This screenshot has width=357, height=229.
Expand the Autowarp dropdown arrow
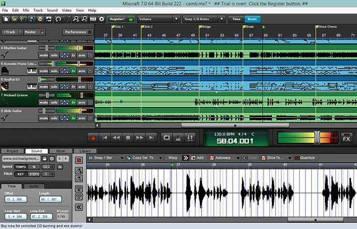pos(238,158)
